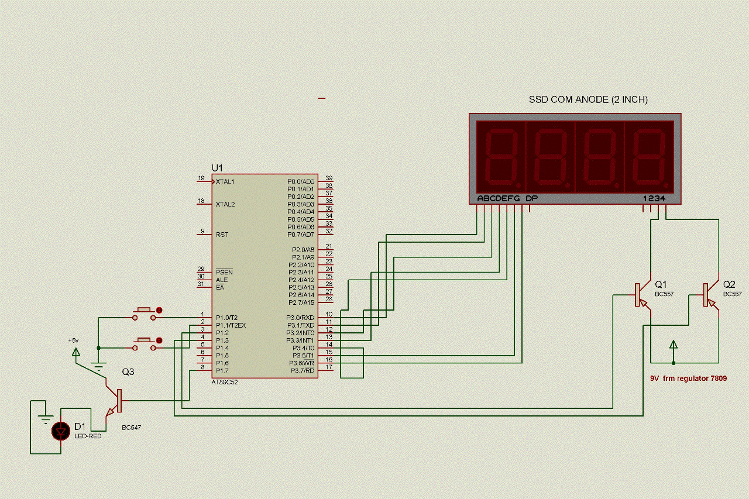Viewport: 749px width, 499px height.
Task: Select the P1.0/T2 pin on U1
Action: click(x=224, y=318)
